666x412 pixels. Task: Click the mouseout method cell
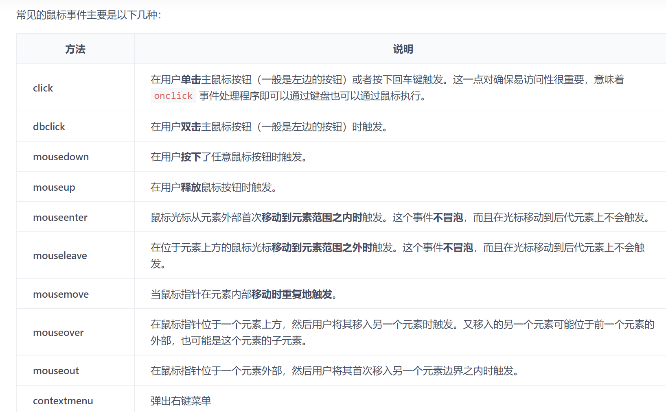coord(56,371)
